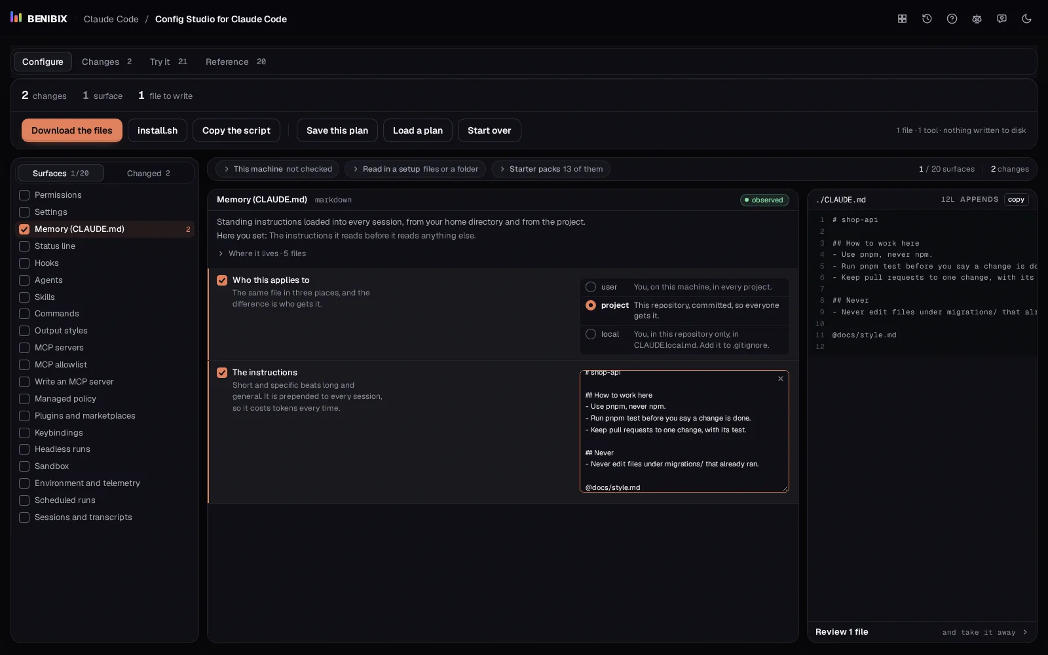The height and width of the screenshot is (655, 1048).
Task: Open the apps grid icon in header
Action: (x=902, y=19)
